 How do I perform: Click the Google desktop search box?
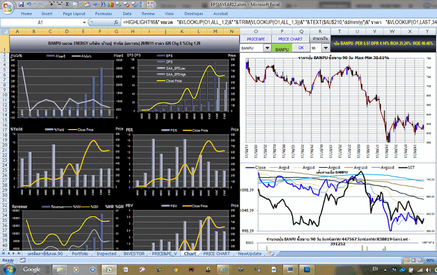point(32,270)
